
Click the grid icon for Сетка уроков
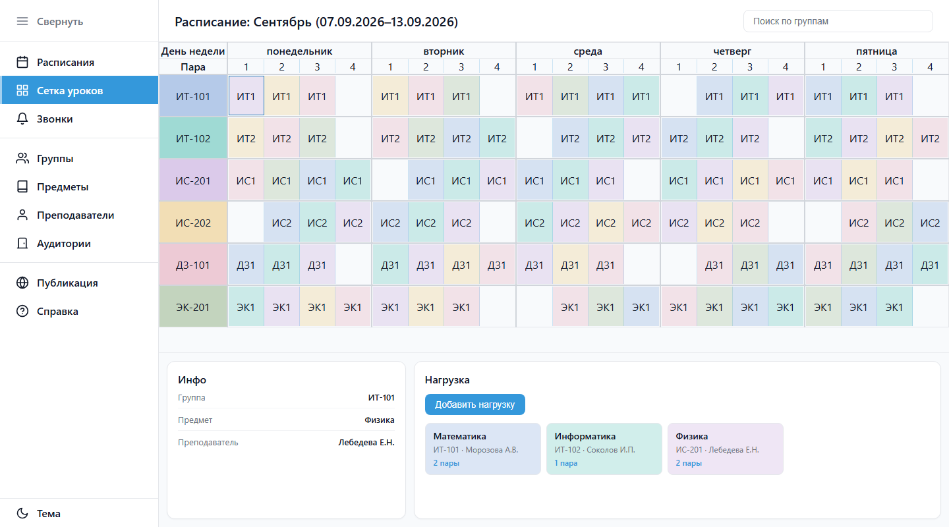[22, 90]
